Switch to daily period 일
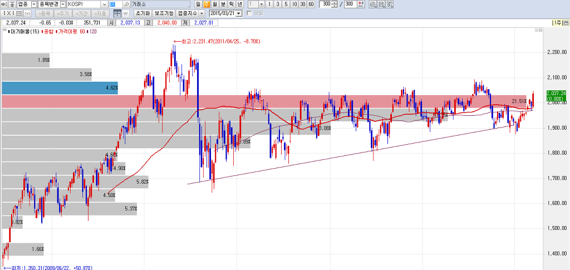 [198, 4]
